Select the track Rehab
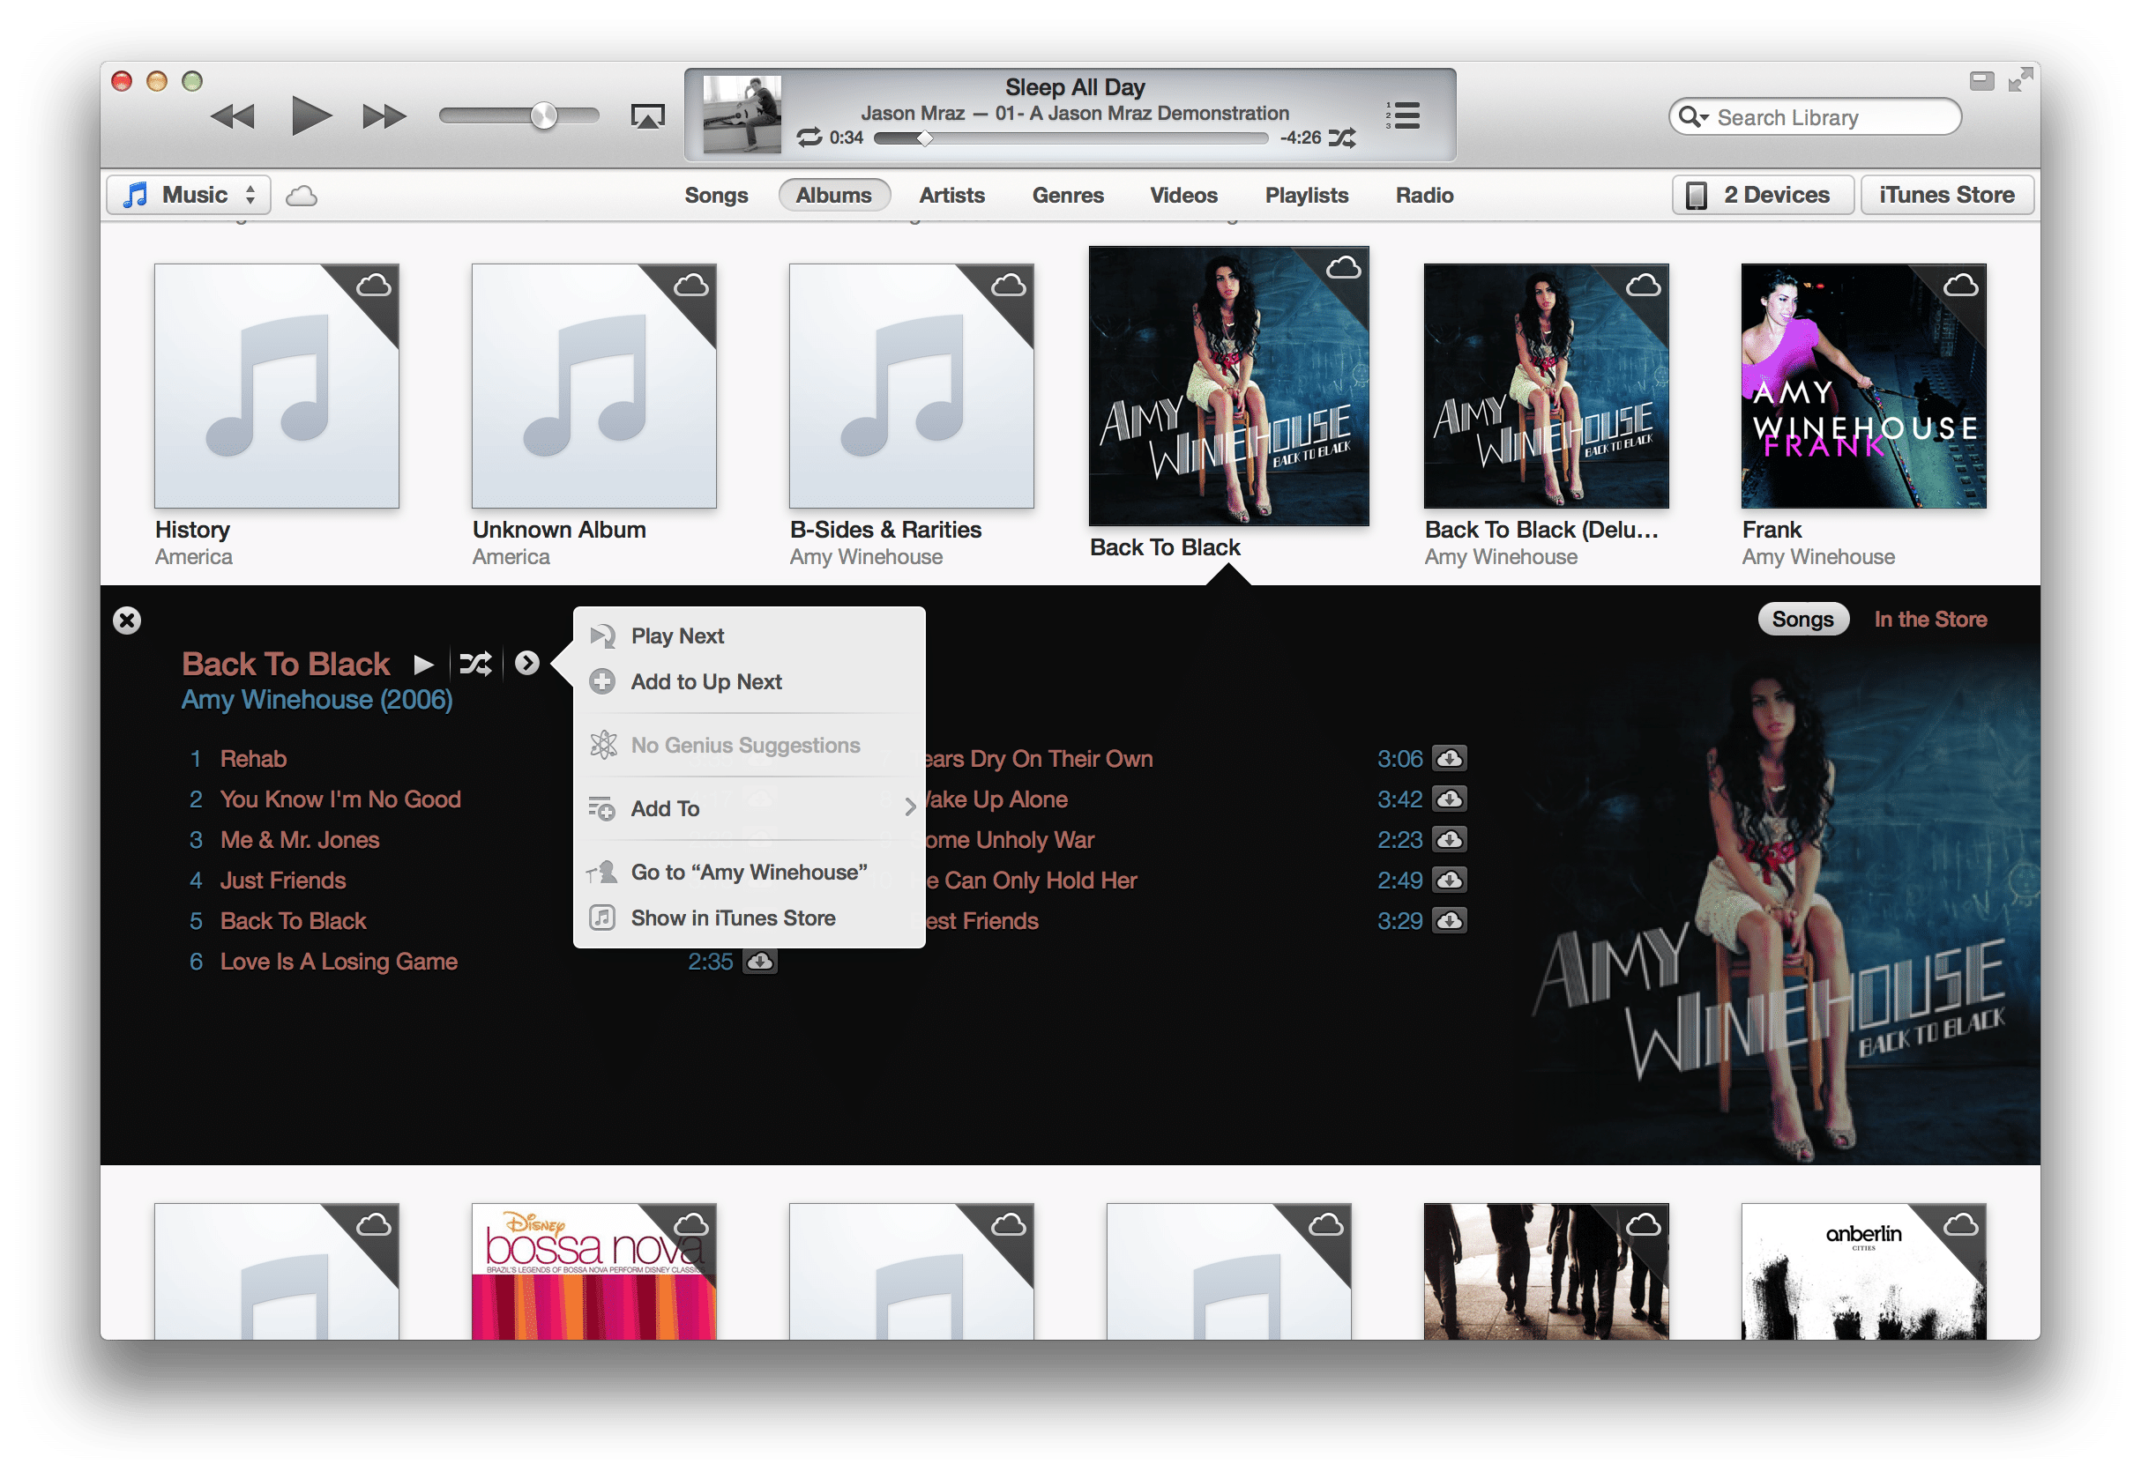The height and width of the screenshot is (1479, 2141). 253,759
